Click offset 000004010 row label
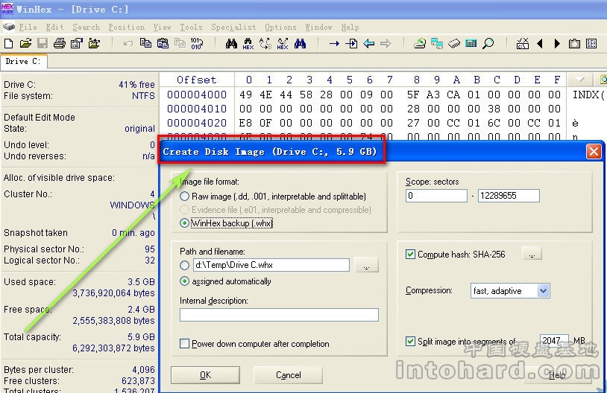This screenshot has width=607, height=393. (197, 109)
